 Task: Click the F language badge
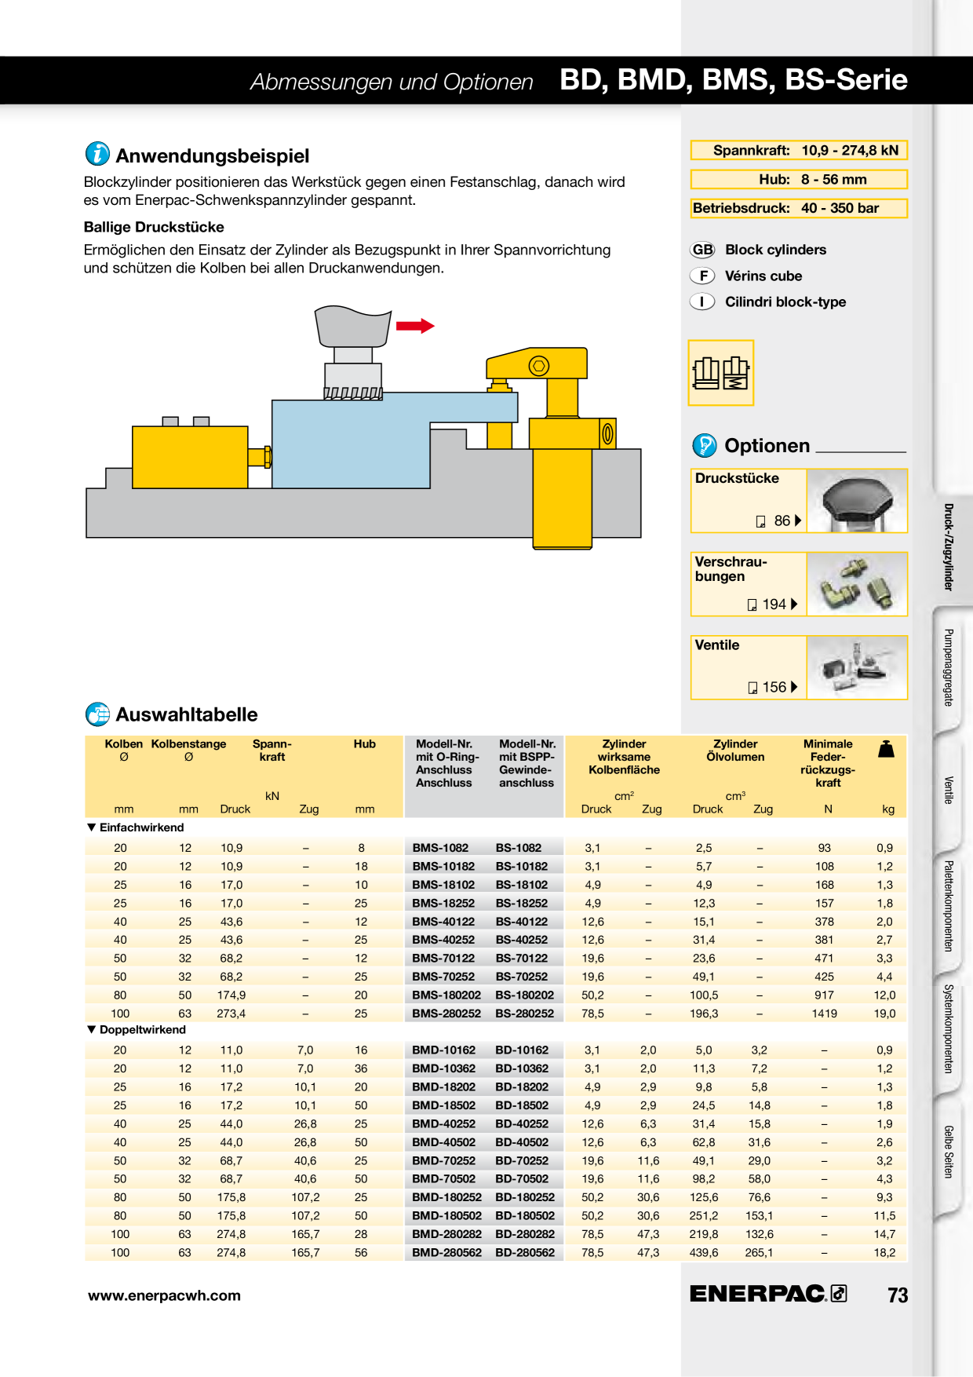(702, 276)
